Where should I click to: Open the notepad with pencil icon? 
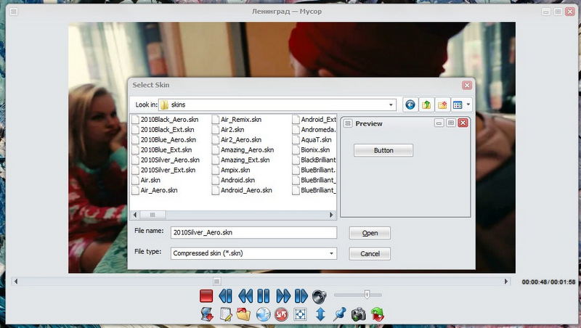tap(226, 314)
